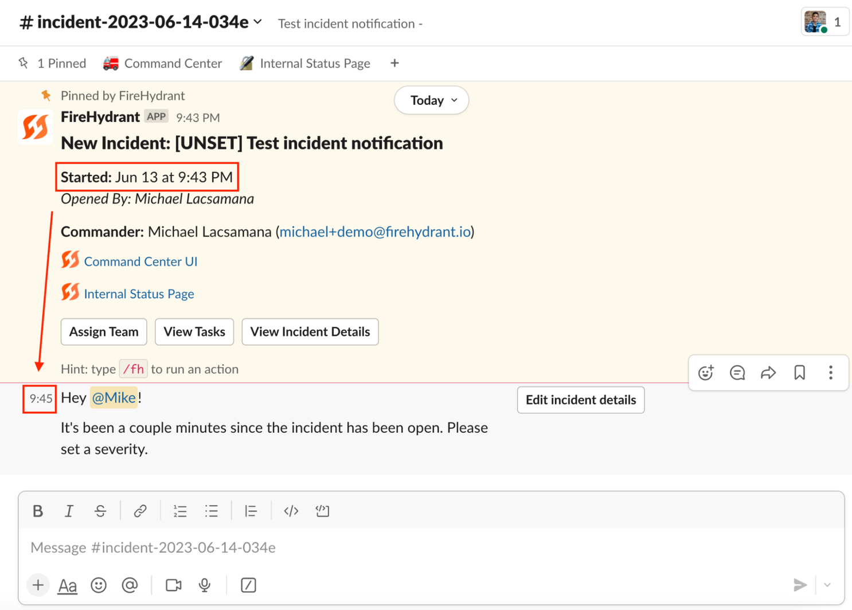Open send options dropdown arrow

pyautogui.click(x=827, y=585)
